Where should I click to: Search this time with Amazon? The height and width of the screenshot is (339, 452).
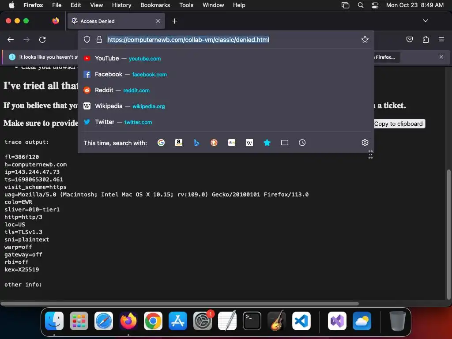pyautogui.click(x=179, y=143)
